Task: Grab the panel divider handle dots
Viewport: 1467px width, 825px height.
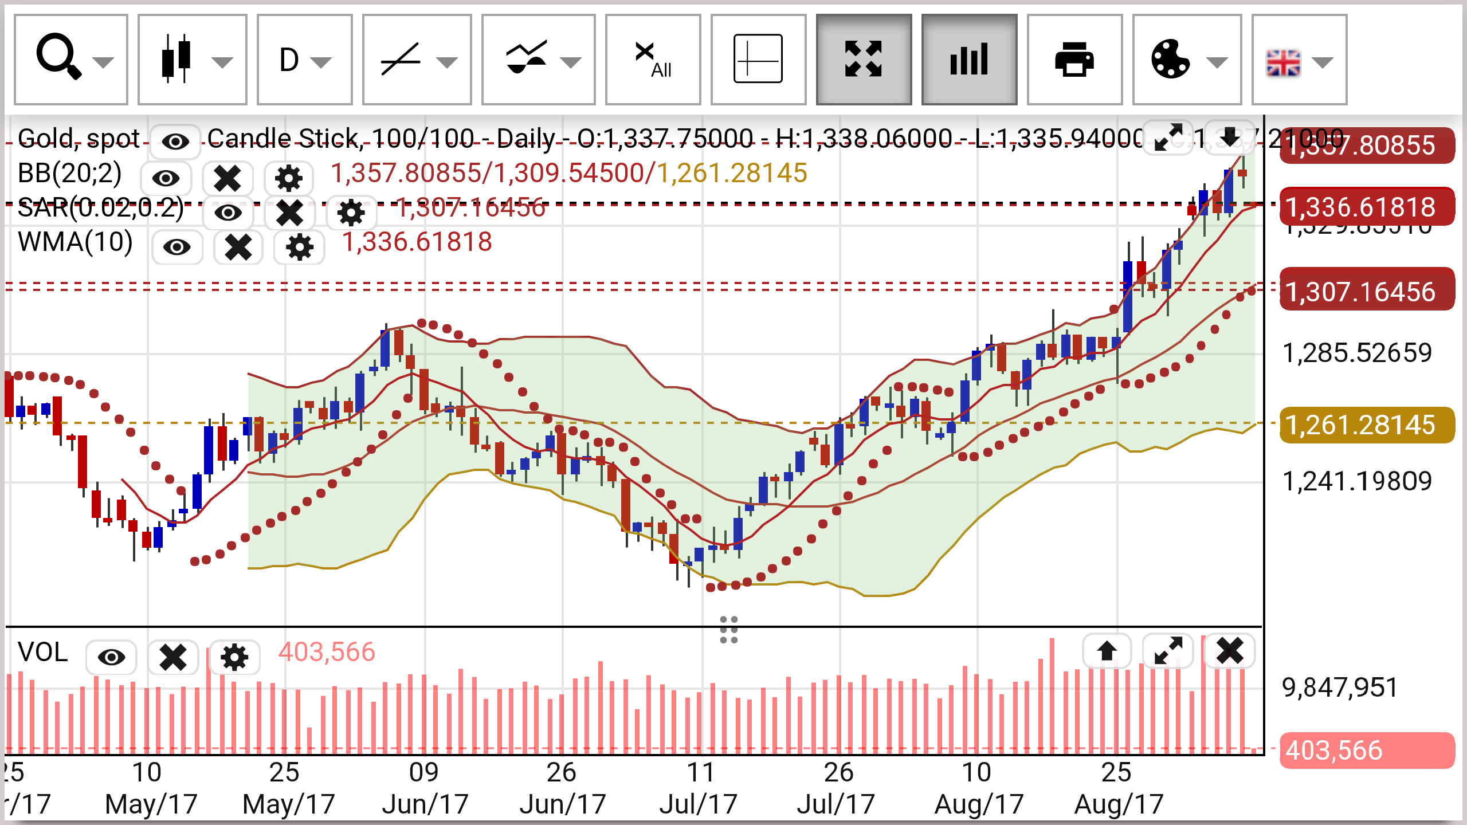Action: (x=728, y=630)
